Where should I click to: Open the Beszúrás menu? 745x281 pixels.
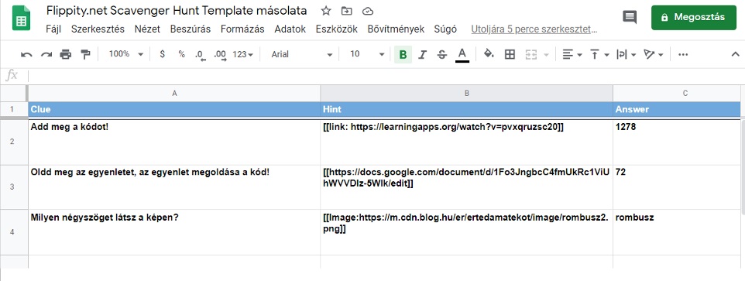coord(191,29)
